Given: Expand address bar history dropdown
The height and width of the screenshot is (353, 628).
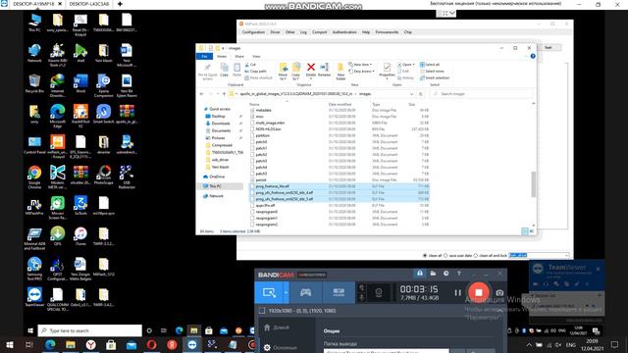Looking at the screenshot, I should [411, 94].
